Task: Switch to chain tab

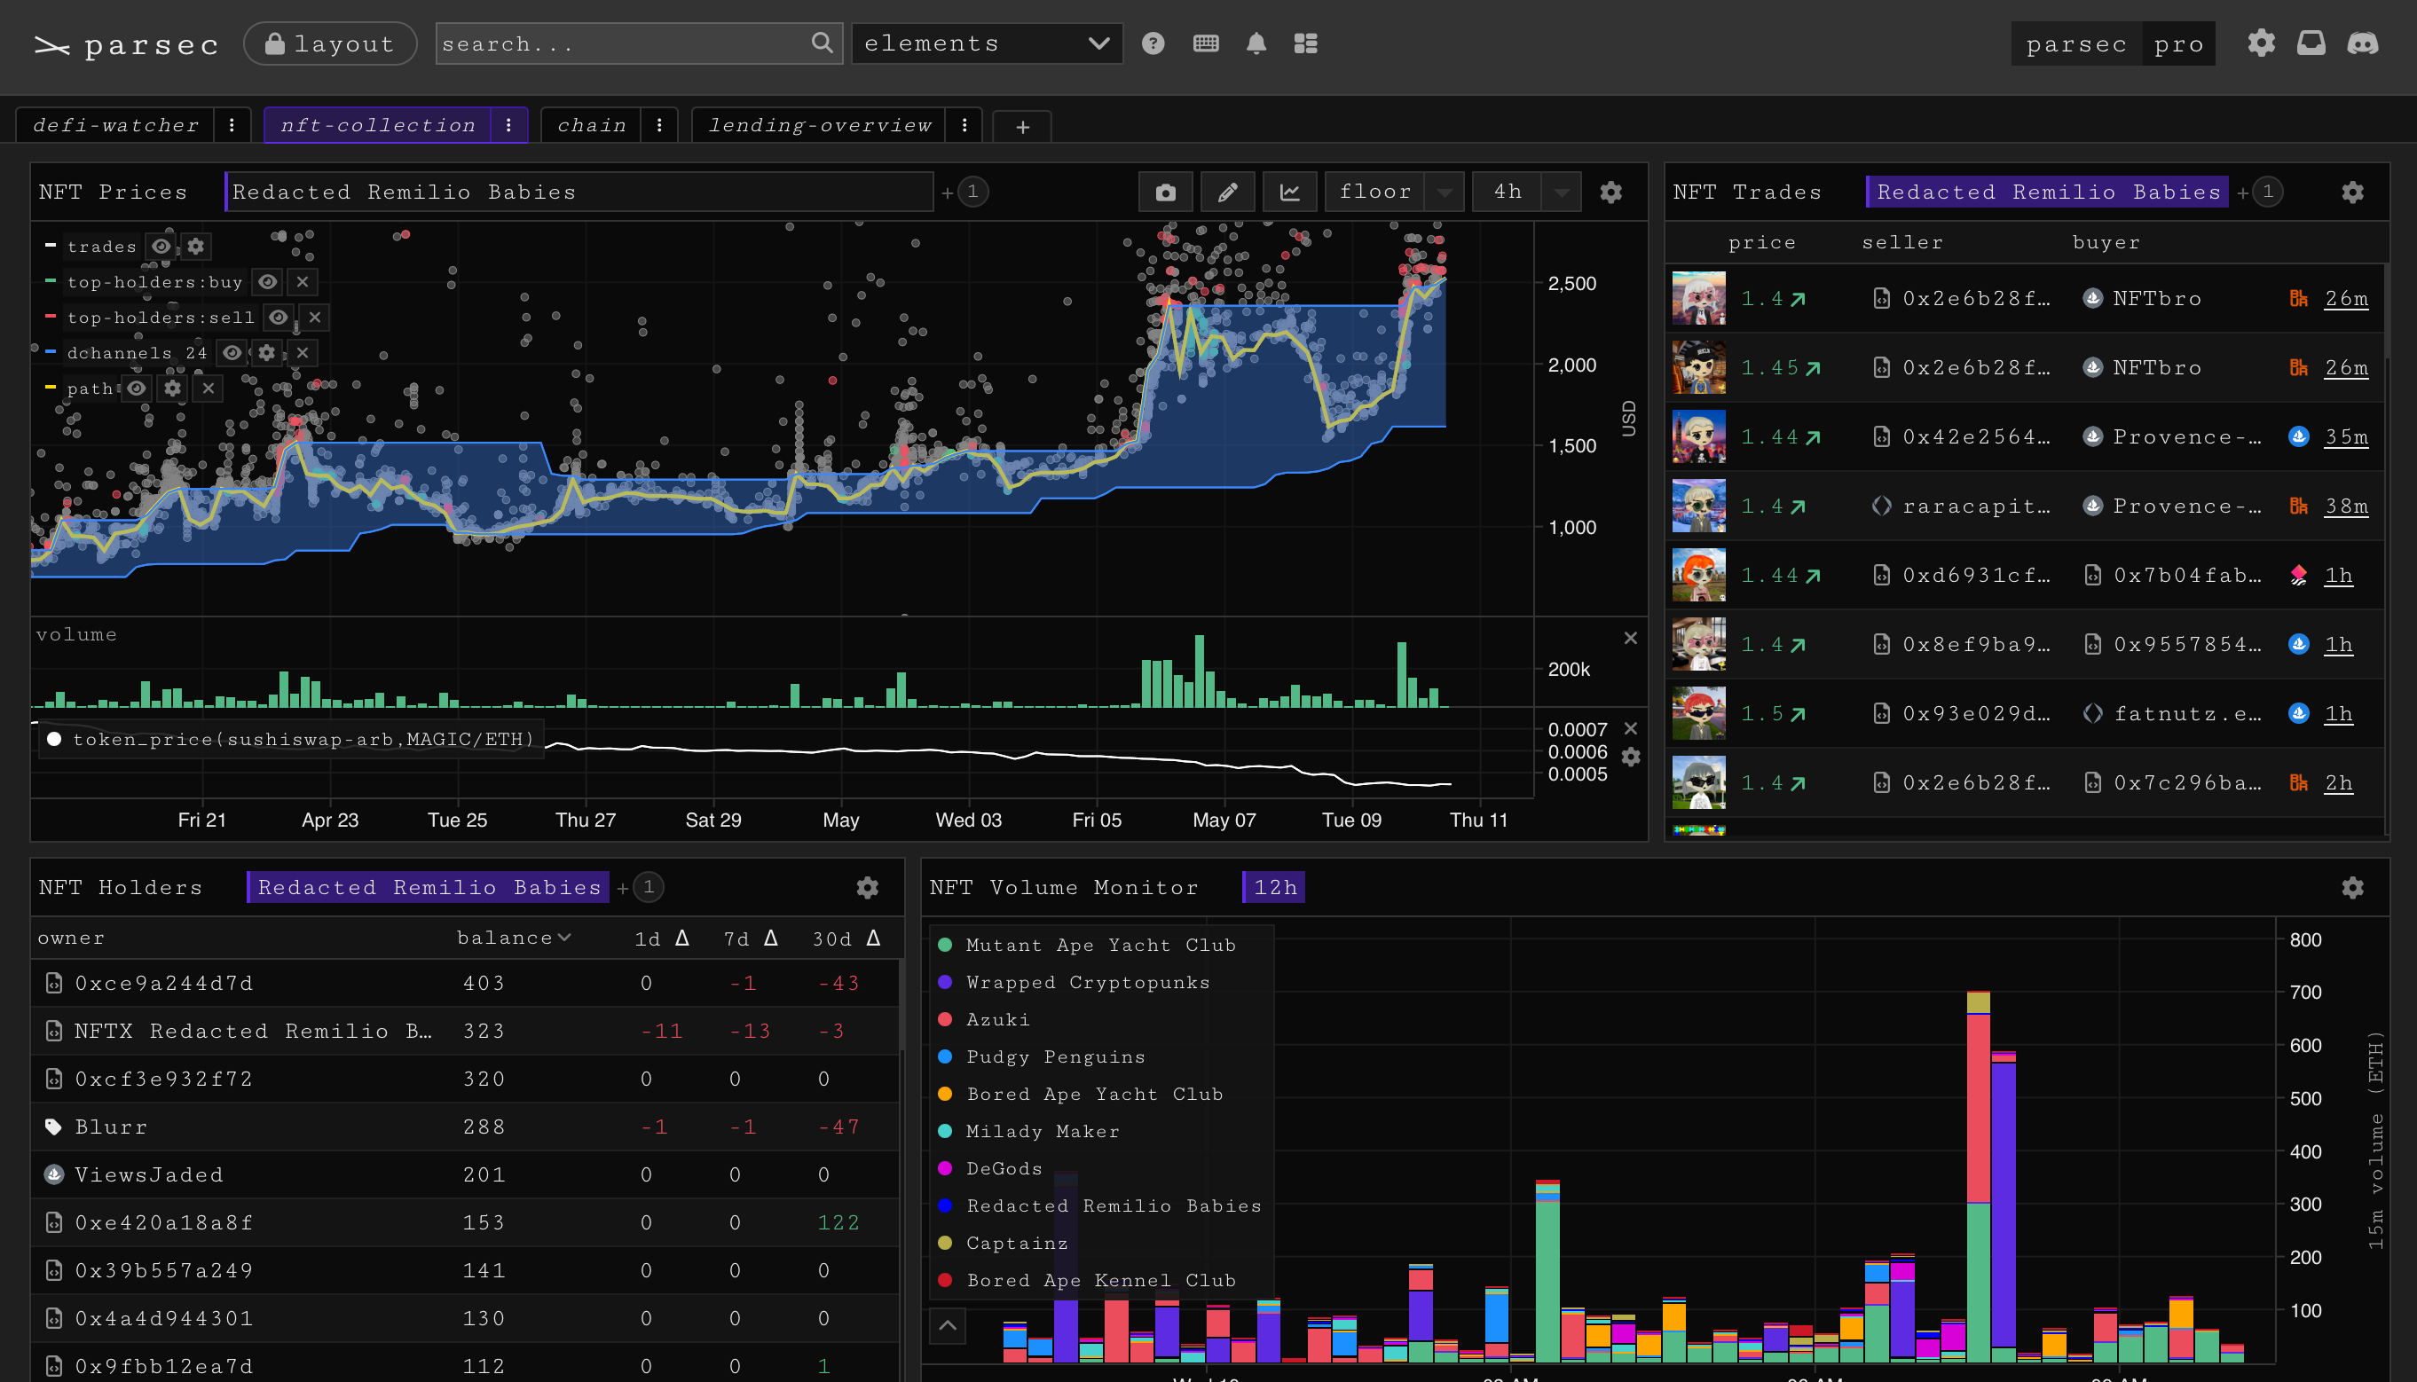Action: (x=592, y=125)
